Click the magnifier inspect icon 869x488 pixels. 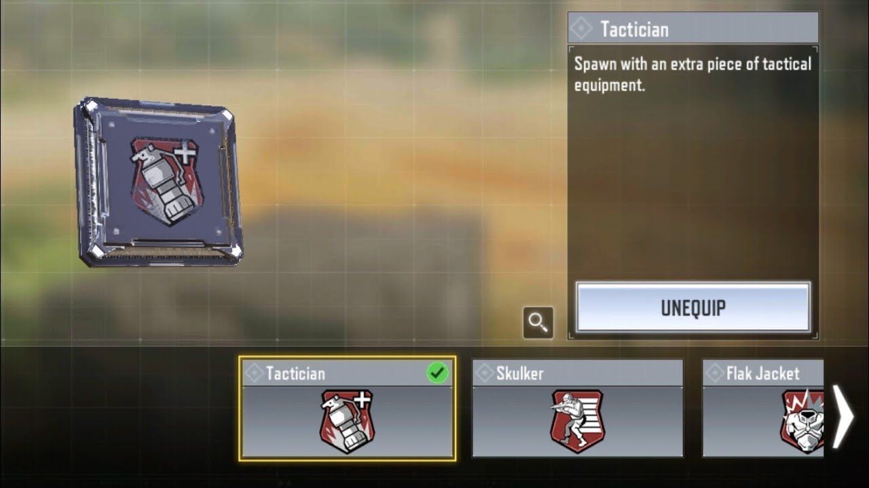[x=538, y=323]
